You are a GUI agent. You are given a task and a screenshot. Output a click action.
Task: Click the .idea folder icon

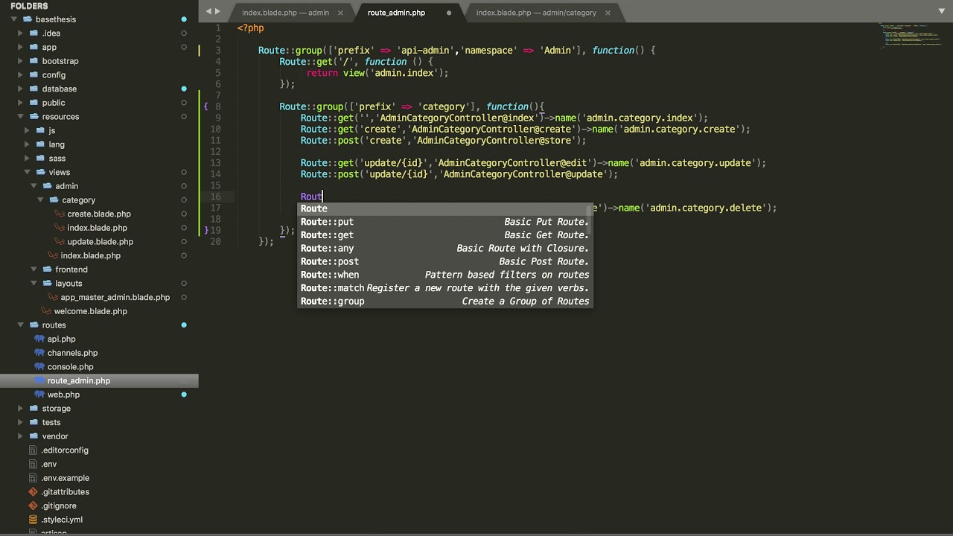coord(34,33)
